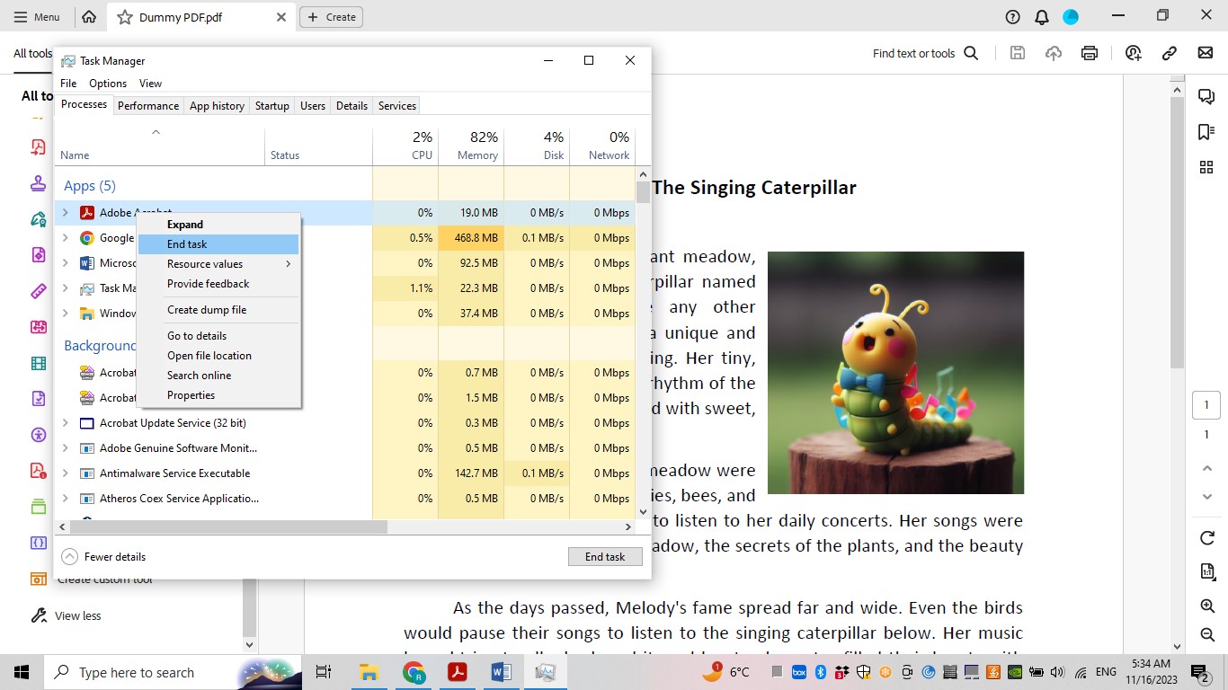Viewport: 1228px width, 690px height.
Task: Open the comments panel
Action: 1206,96
